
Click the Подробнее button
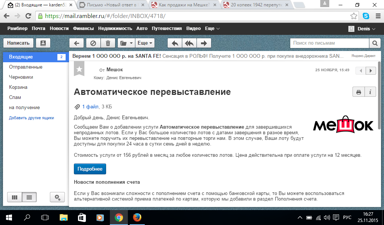[90, 169]
